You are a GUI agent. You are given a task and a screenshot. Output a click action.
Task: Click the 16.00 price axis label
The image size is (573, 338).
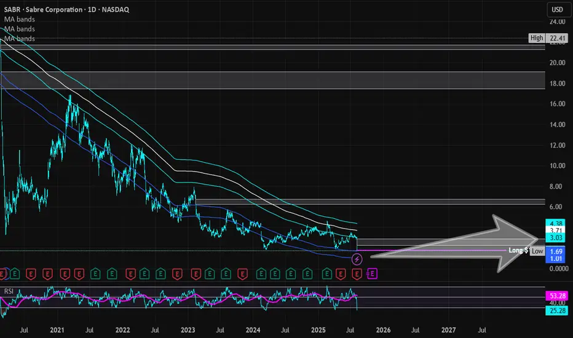point(557,104)
